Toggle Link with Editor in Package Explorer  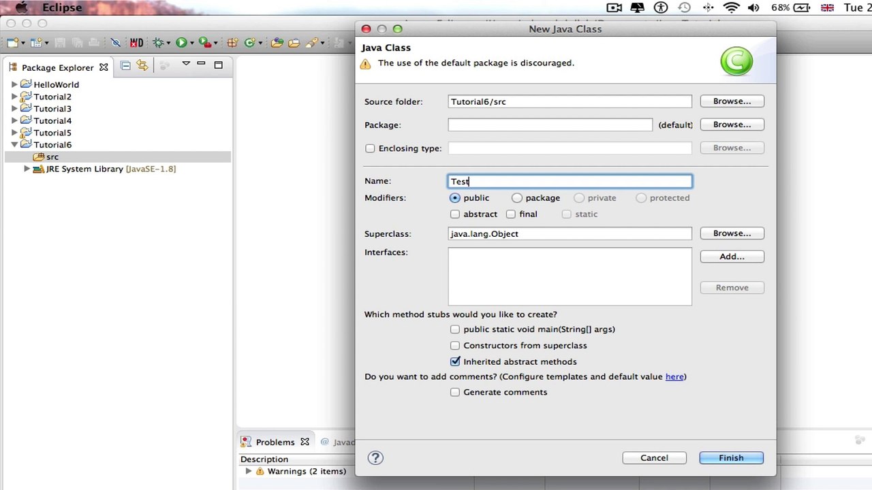(x=142, y=65)
